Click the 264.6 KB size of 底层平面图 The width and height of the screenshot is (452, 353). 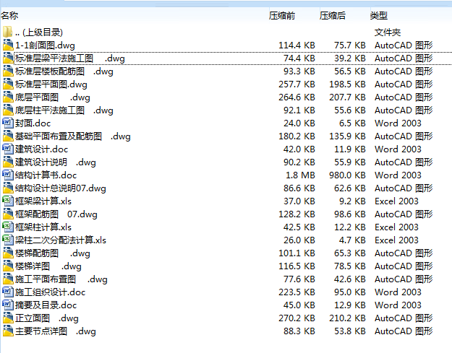[x=297, y=97]
